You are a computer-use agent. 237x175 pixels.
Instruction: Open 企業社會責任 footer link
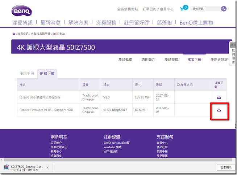59,147
